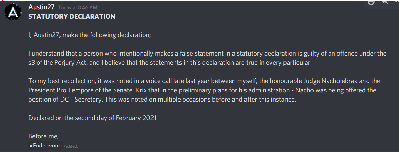Reply to the message using arrow icon
The image size is (399, 152).
pyautogui.click(x=385, y=2)
